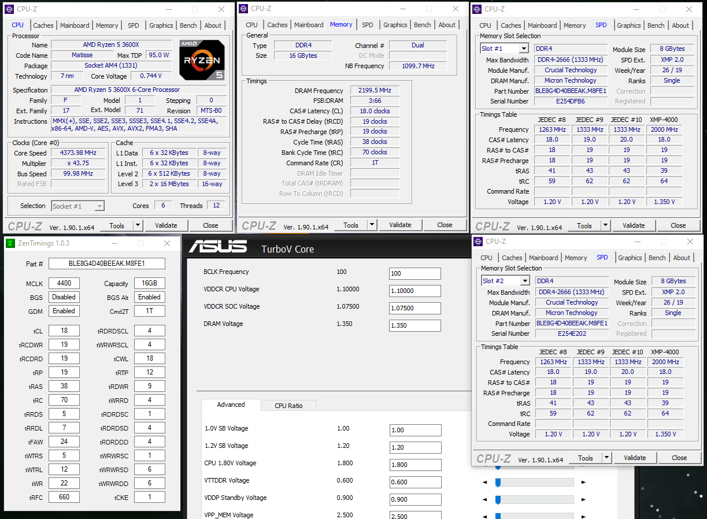
Task: Open Tools dropdown arrow in CPU window
Action: (138, 225)
